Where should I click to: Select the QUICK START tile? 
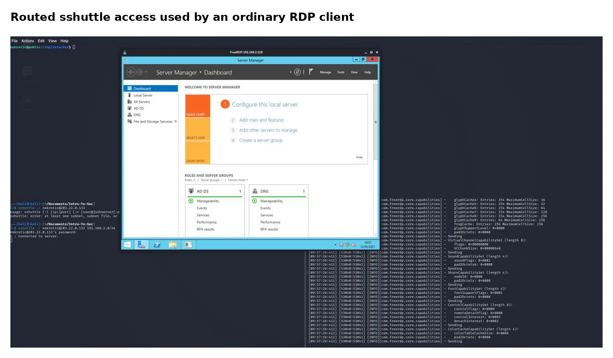pyautogui.click(x=198, y=106)
